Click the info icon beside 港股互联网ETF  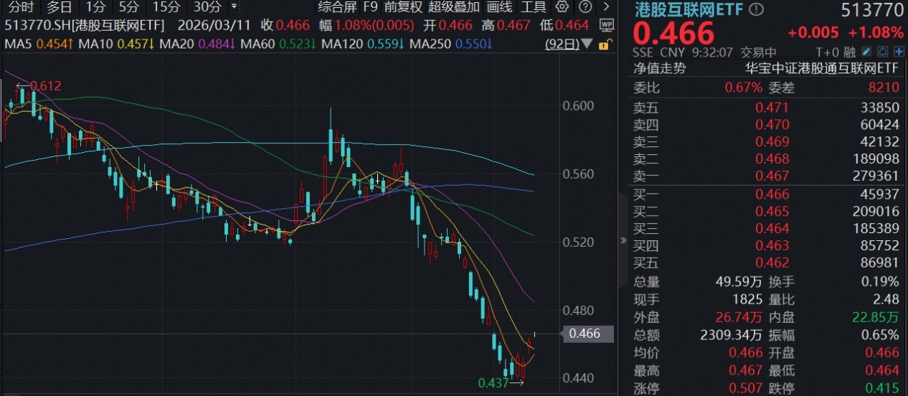(757, 10)
